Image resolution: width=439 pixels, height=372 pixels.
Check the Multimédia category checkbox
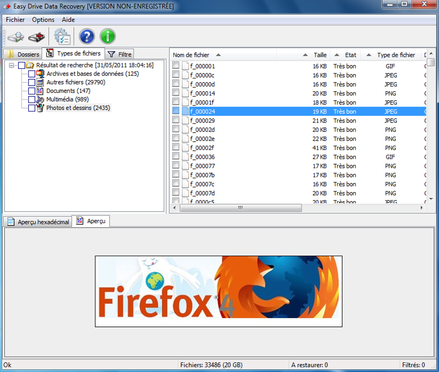[x=32, y=99]
